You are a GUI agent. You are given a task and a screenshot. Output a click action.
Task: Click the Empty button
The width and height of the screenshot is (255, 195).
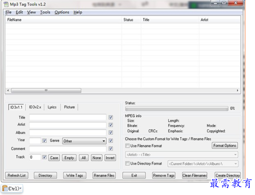69,158
